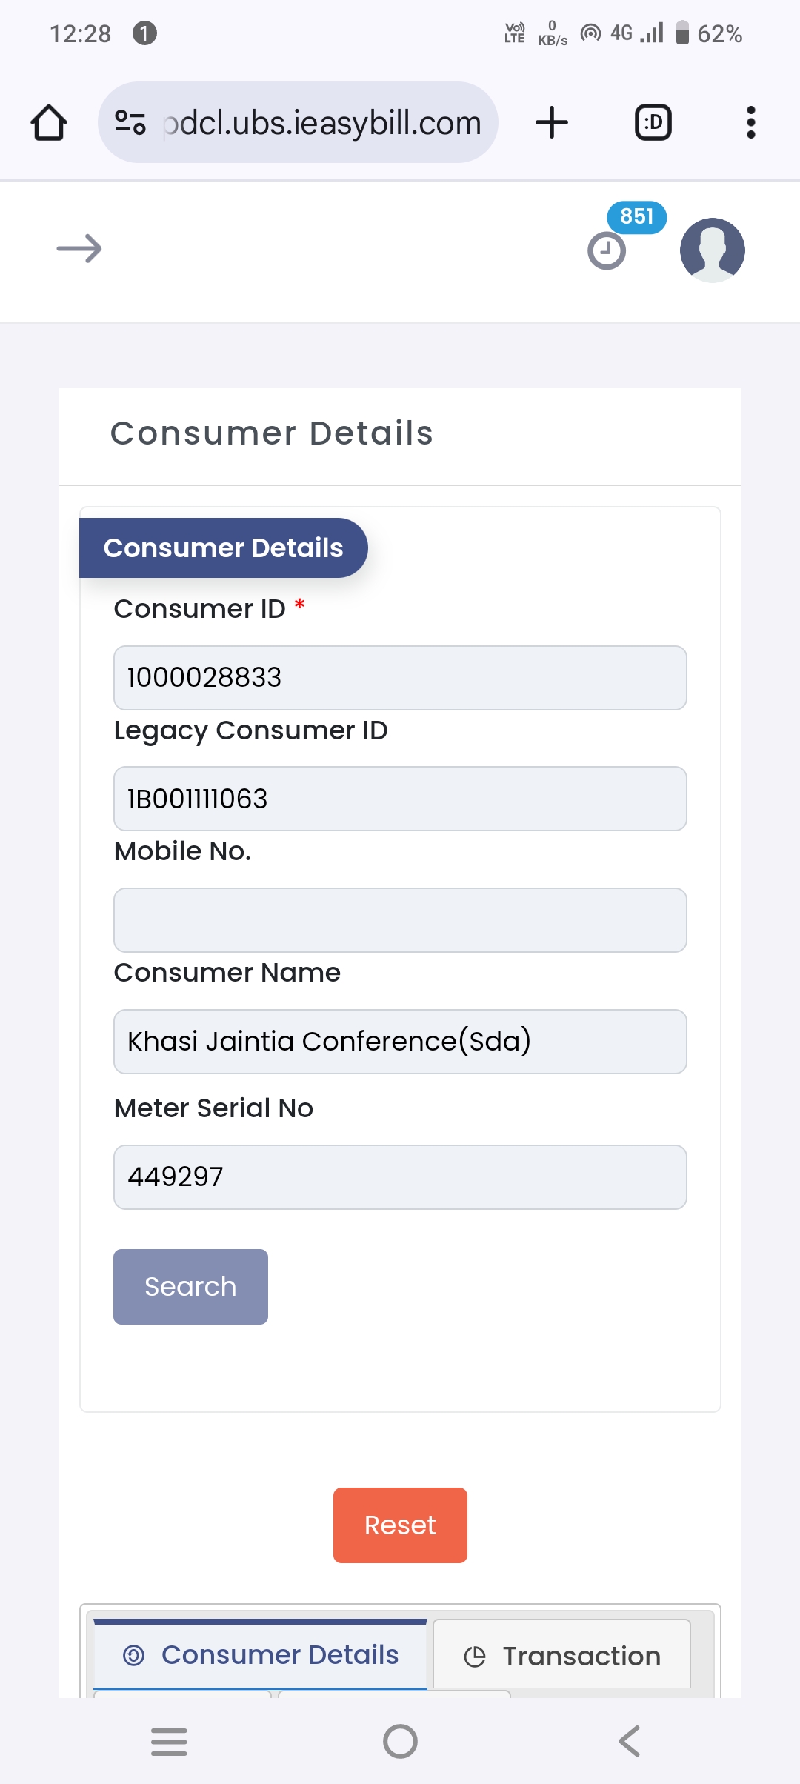Image resolution: width=800 pixels, height=1784 pixels.
Task: Click the Consumer ID field
Action: (x=400, y=678)
